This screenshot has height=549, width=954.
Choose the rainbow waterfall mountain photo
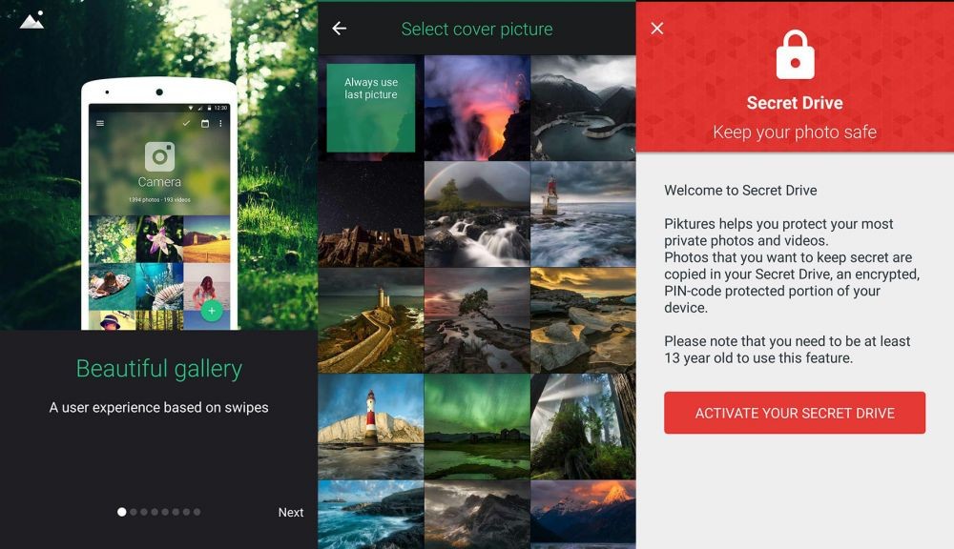(x=477, y=214)
